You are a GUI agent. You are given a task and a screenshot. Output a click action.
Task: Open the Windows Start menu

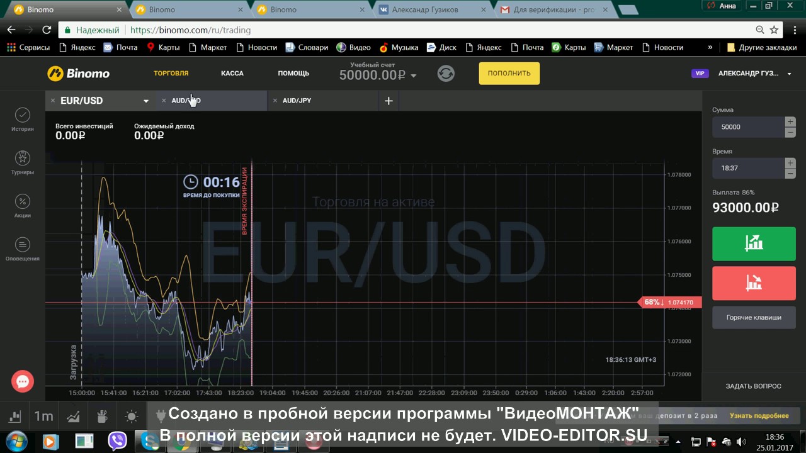pyautogui.click(x=15, y=440)
